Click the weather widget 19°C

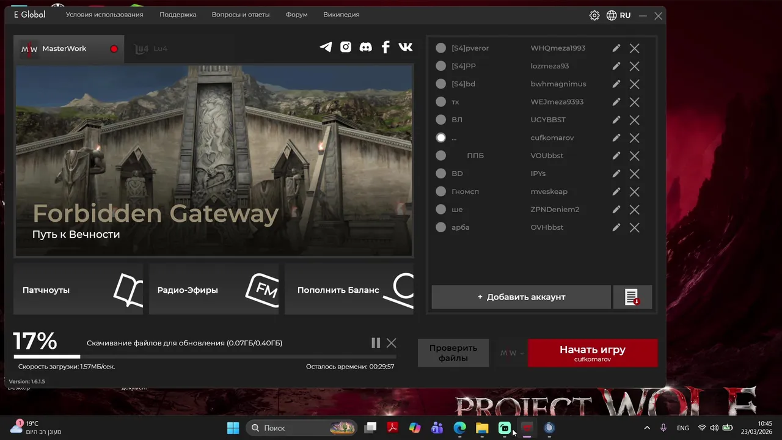pyautogui.click(x=35, y=427)
